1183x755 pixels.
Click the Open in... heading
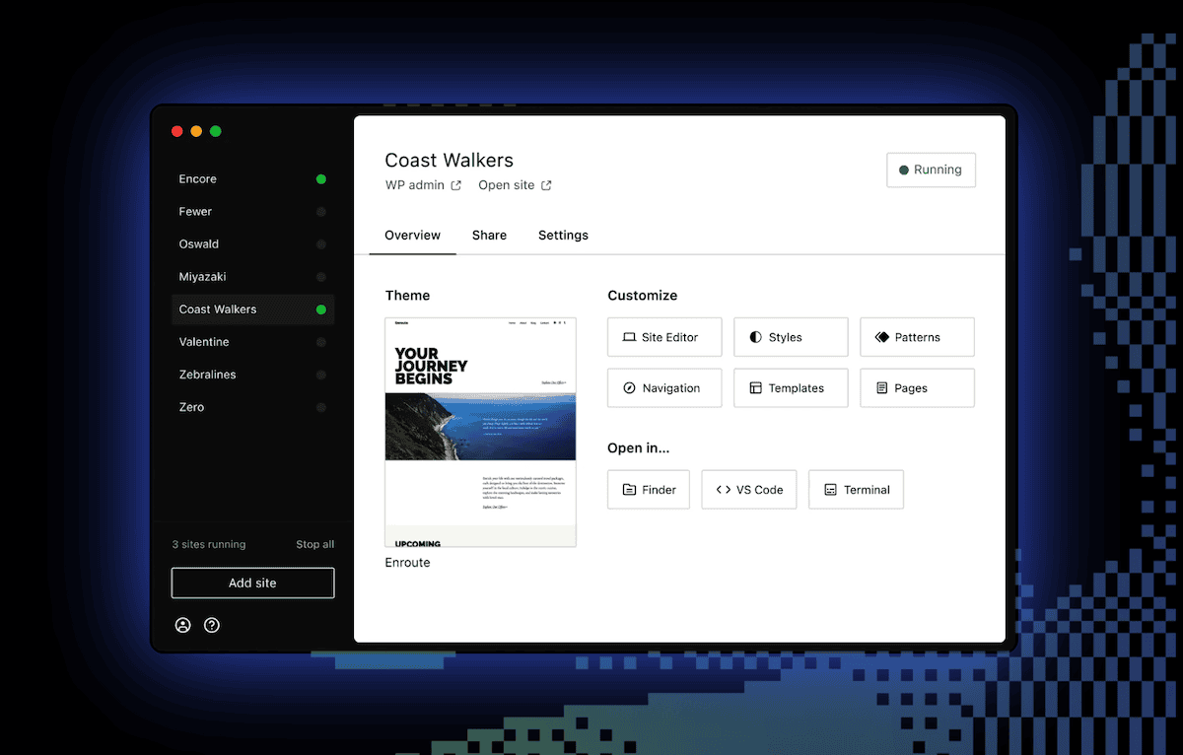(x=638, y=448)
